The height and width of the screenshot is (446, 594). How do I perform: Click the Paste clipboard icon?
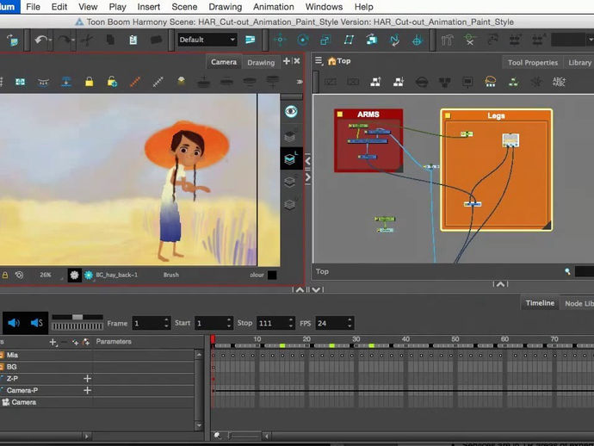[x=133, y=40]
